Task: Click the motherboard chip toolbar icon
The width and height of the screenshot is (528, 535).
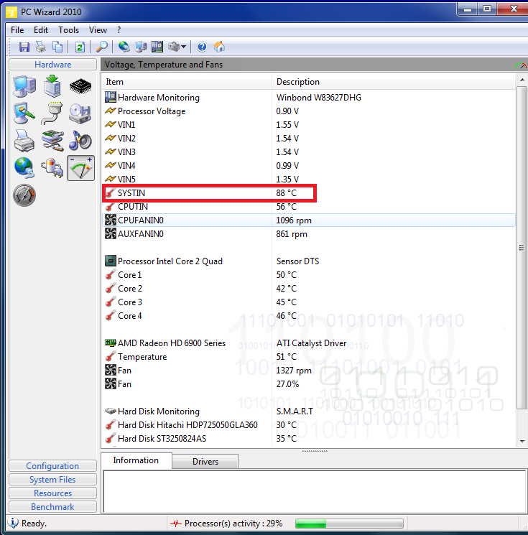Action: 157,47
